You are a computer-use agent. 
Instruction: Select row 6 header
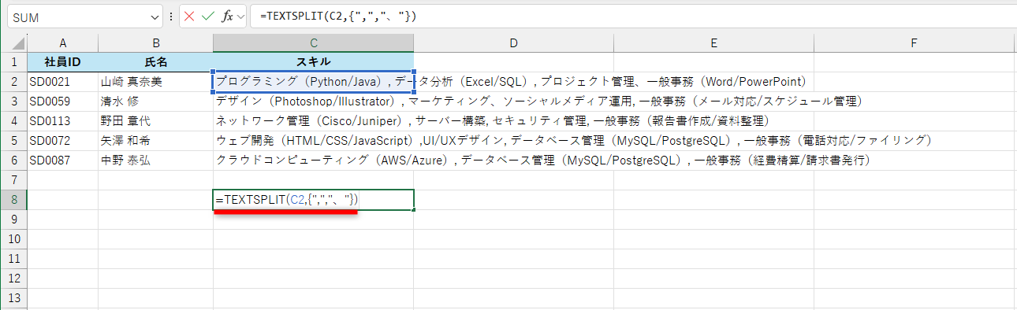point(13,160)
